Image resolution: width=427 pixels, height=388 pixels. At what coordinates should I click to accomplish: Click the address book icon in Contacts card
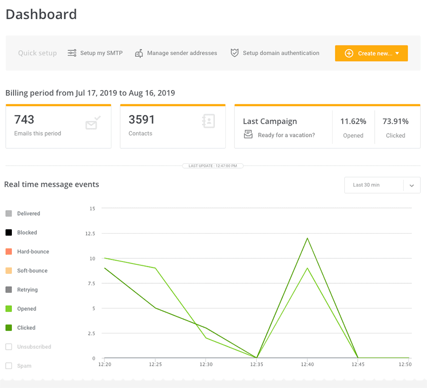pyautogui.click(x=208, y=121)
